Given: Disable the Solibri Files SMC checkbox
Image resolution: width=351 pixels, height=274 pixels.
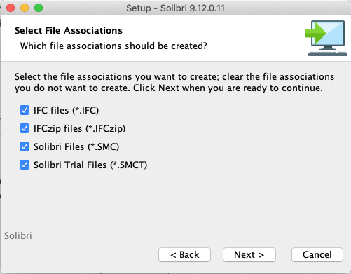Looking at the screenshot, I should 25,146.
